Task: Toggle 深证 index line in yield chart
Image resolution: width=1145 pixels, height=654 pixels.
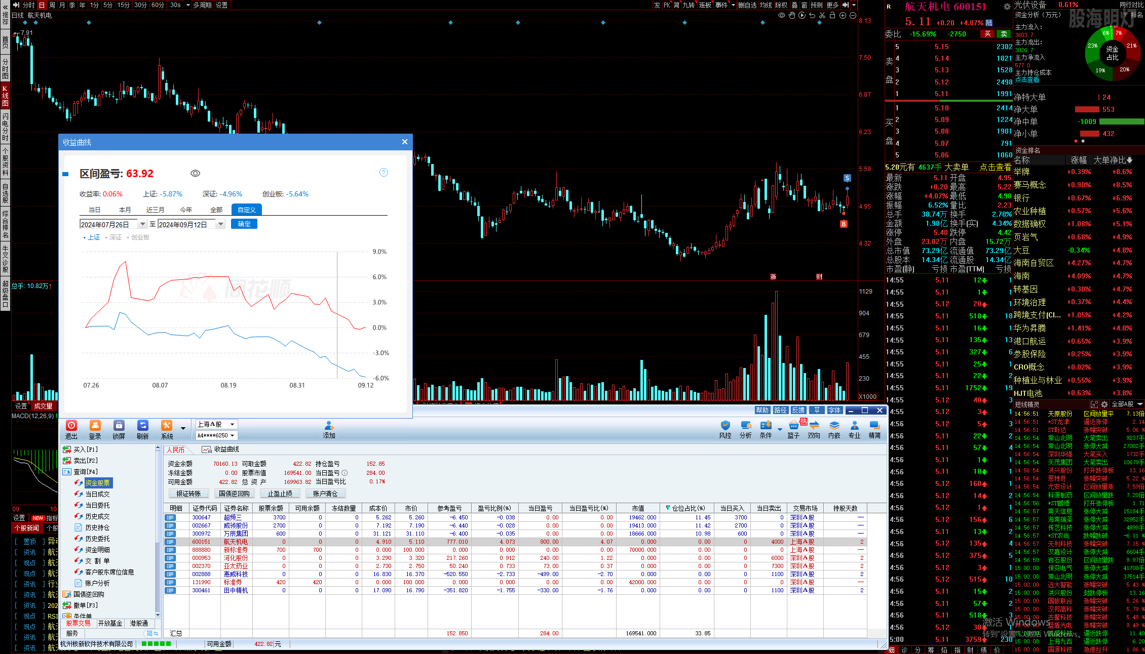Action: pyautogui.click(x=113, y=237)
